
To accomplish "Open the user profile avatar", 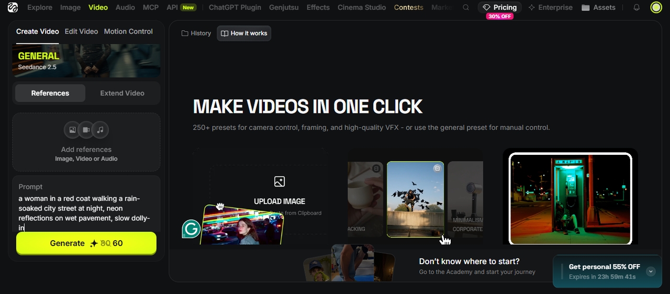I will [656, 7].
